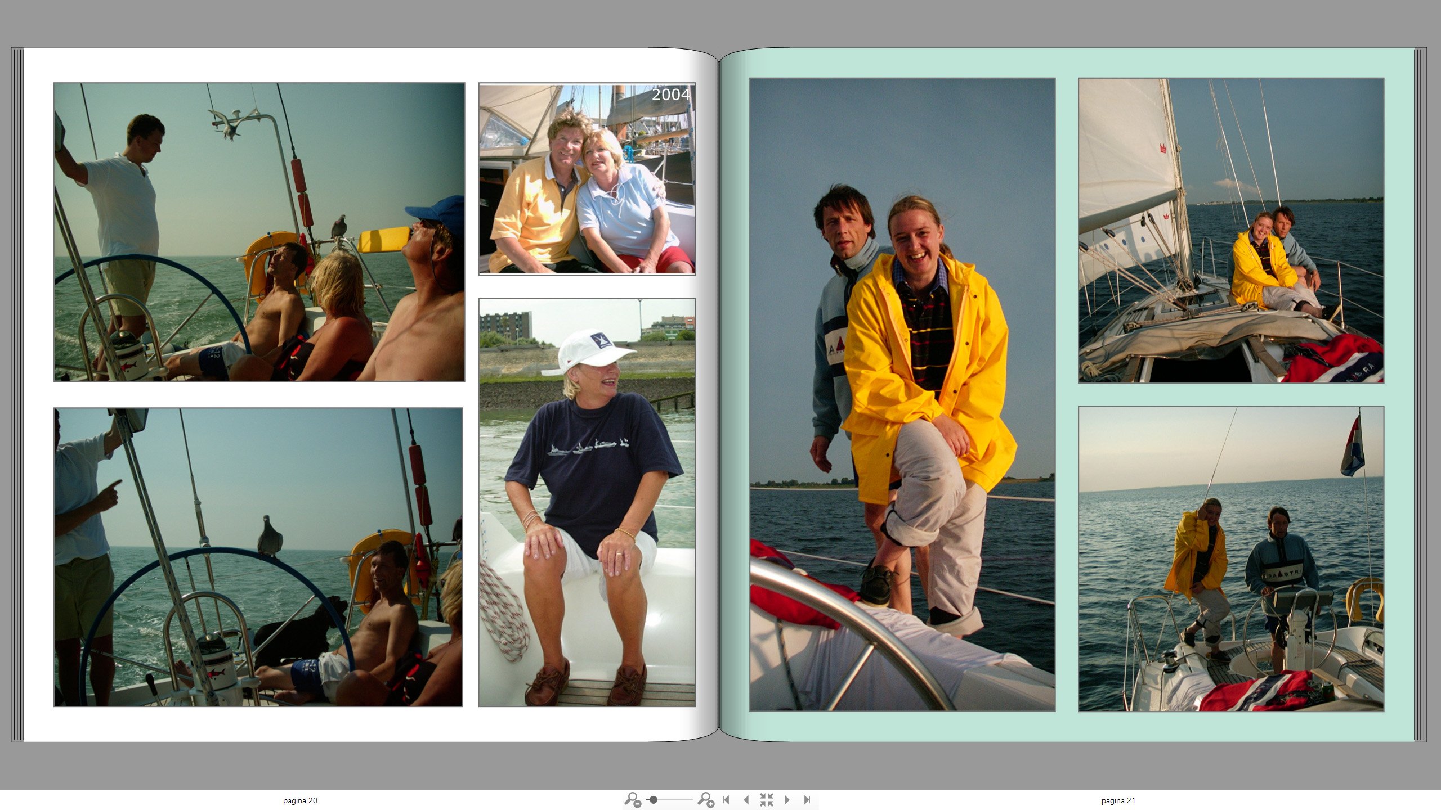Click the '2004' text caption
Screen dimensions: 1441x810
pos(670,94)
